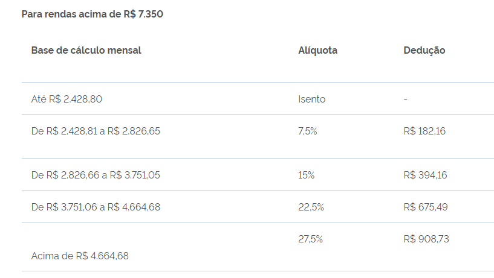Select the 'Até R$ 2.428,80' cell
This screenshot has width=494, height=278.
click(x=67, y=100)
